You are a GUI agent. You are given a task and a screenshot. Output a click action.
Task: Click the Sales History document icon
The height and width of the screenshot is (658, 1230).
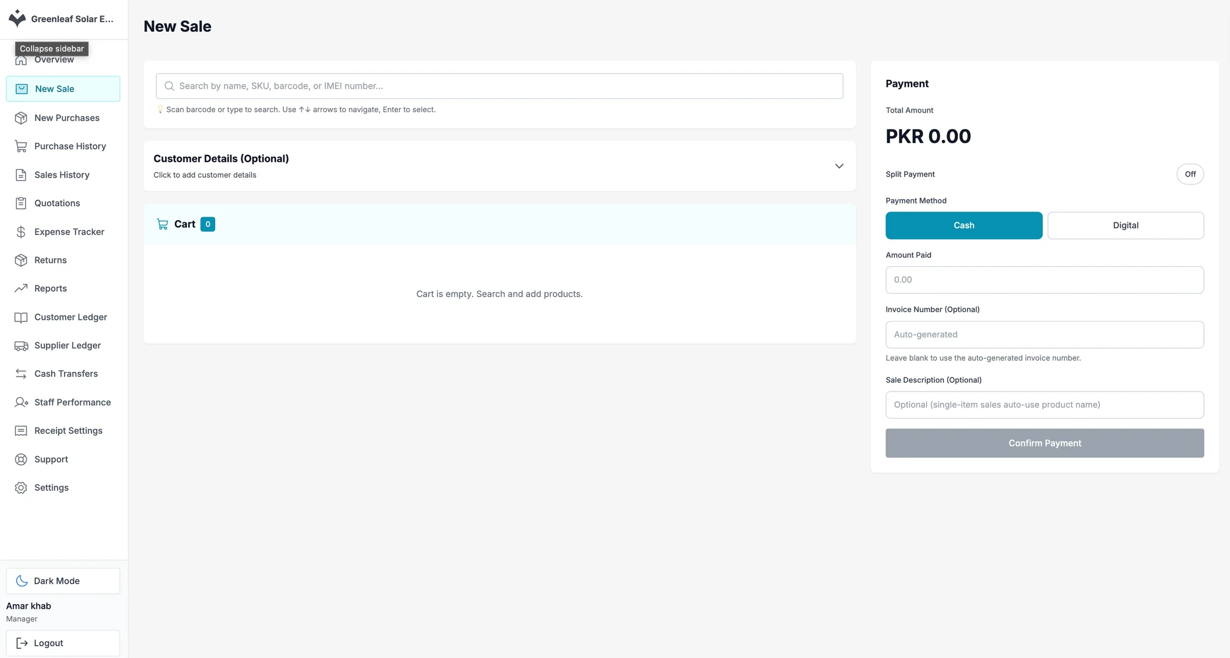click(x=21, y=175)
